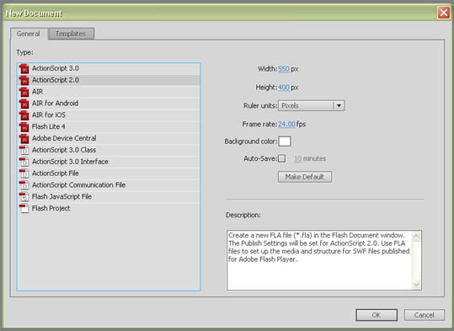Select Adobe Device Central entry

coord(109,138)
